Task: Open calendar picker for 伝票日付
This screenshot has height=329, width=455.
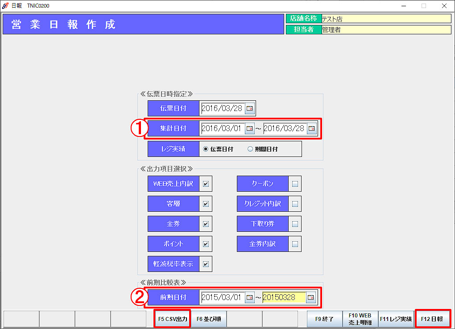Action: (x=249, y=108)
